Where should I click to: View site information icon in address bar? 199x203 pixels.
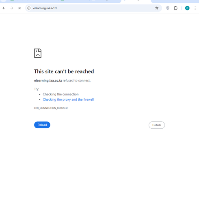pos(29,8)
